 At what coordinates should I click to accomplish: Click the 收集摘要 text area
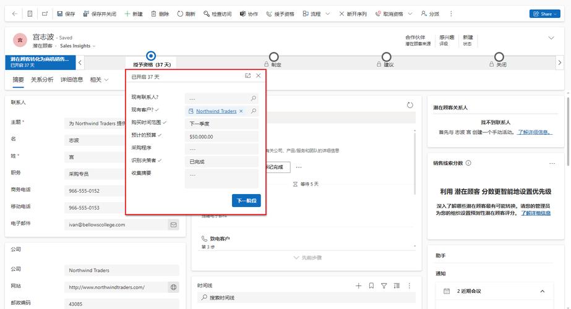tap(221, 179)
